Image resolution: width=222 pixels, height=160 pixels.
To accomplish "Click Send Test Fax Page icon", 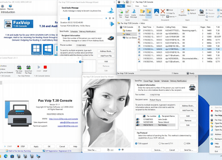I will pos(28,69).
